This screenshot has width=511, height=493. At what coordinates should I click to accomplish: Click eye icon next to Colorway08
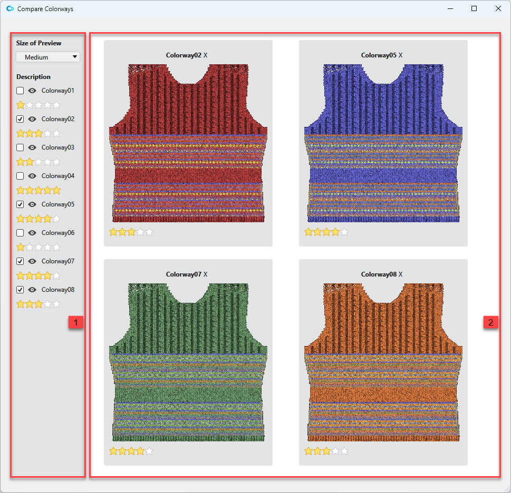tap(32, 290)
